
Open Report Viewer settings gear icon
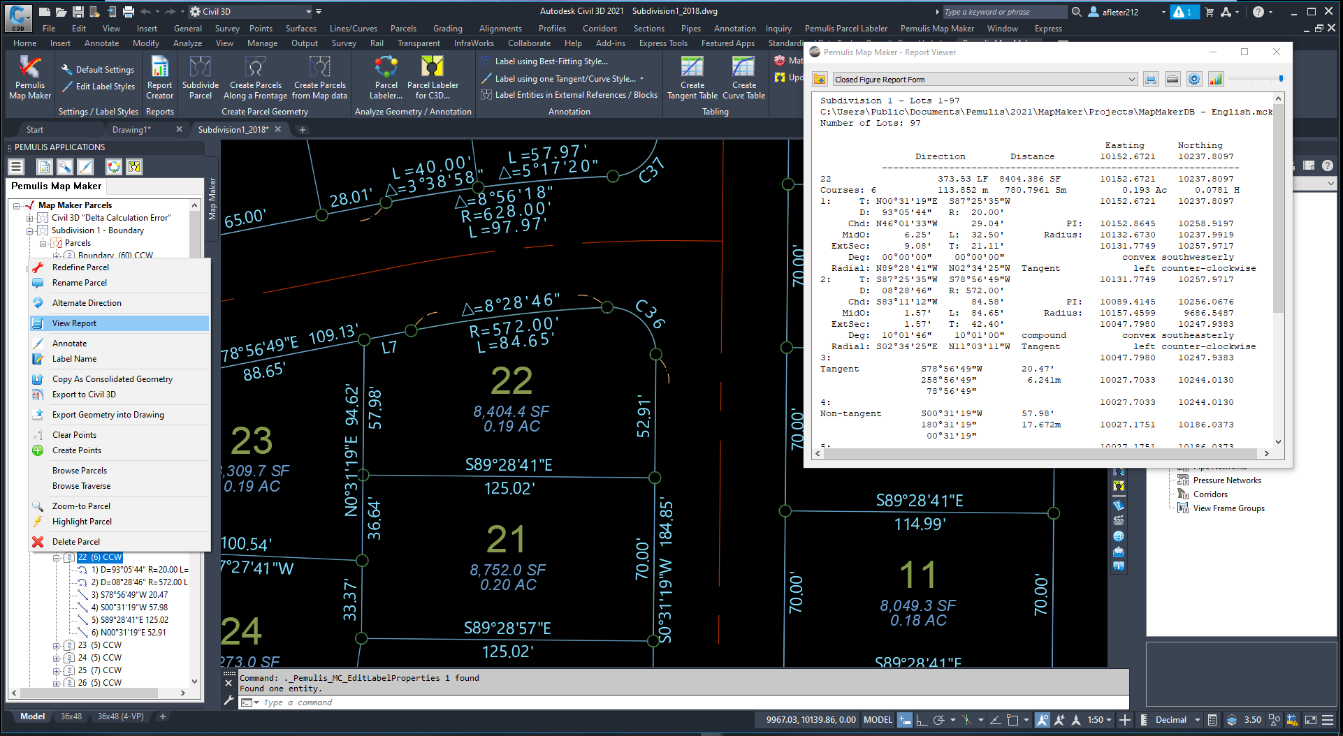coord(1194,80)
